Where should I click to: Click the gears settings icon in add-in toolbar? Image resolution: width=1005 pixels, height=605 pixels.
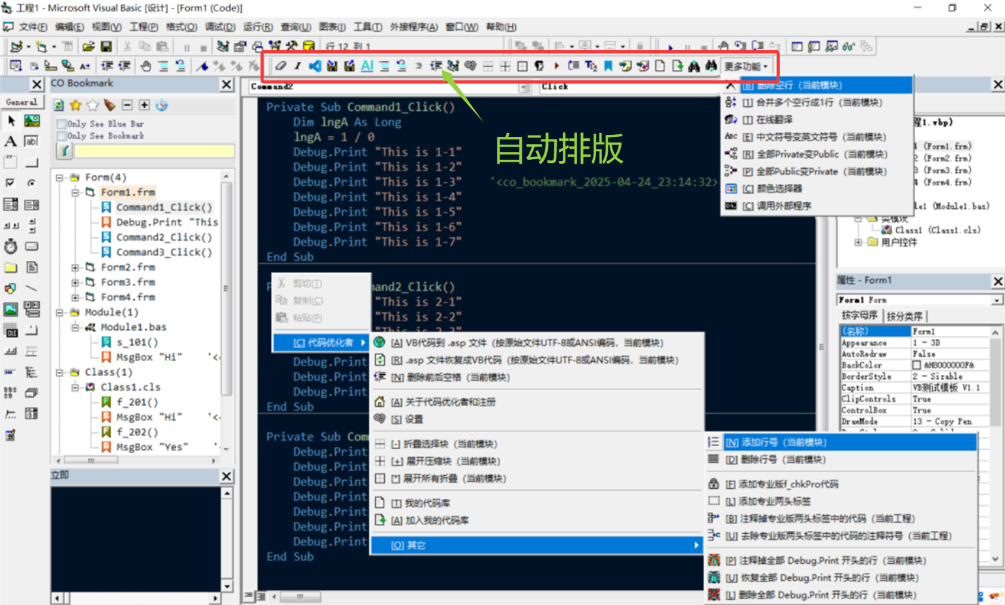pyautogui.click(x=470, y=66)
